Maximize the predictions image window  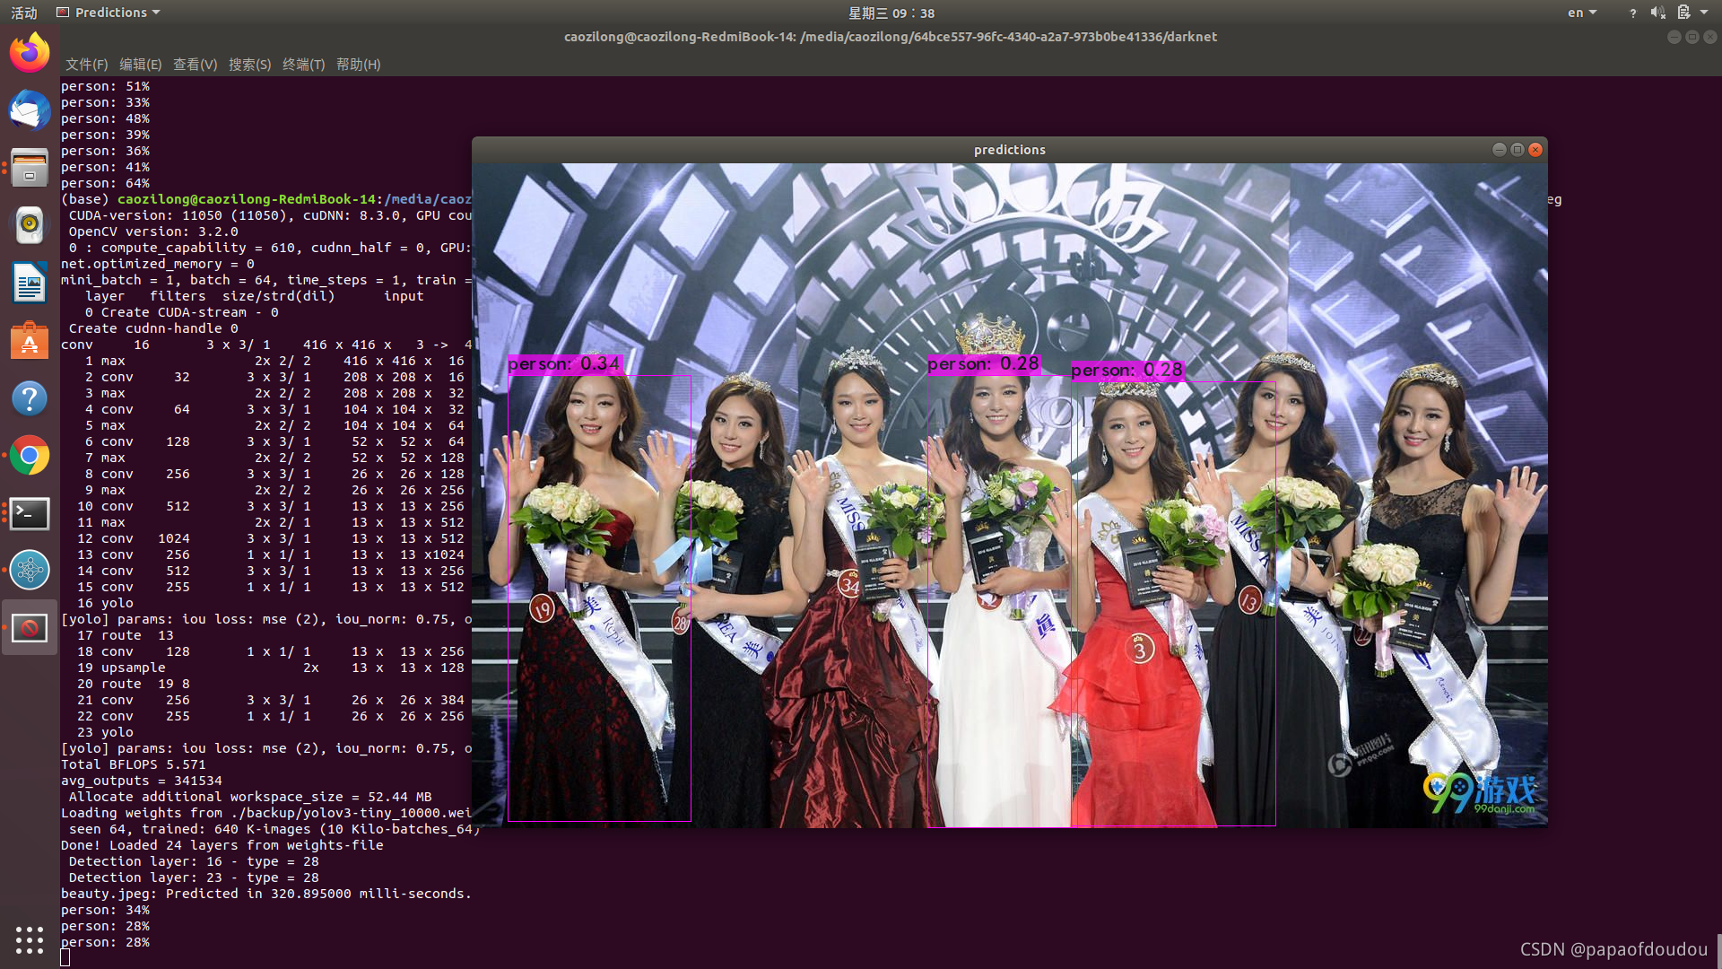tap(1517, 150)
